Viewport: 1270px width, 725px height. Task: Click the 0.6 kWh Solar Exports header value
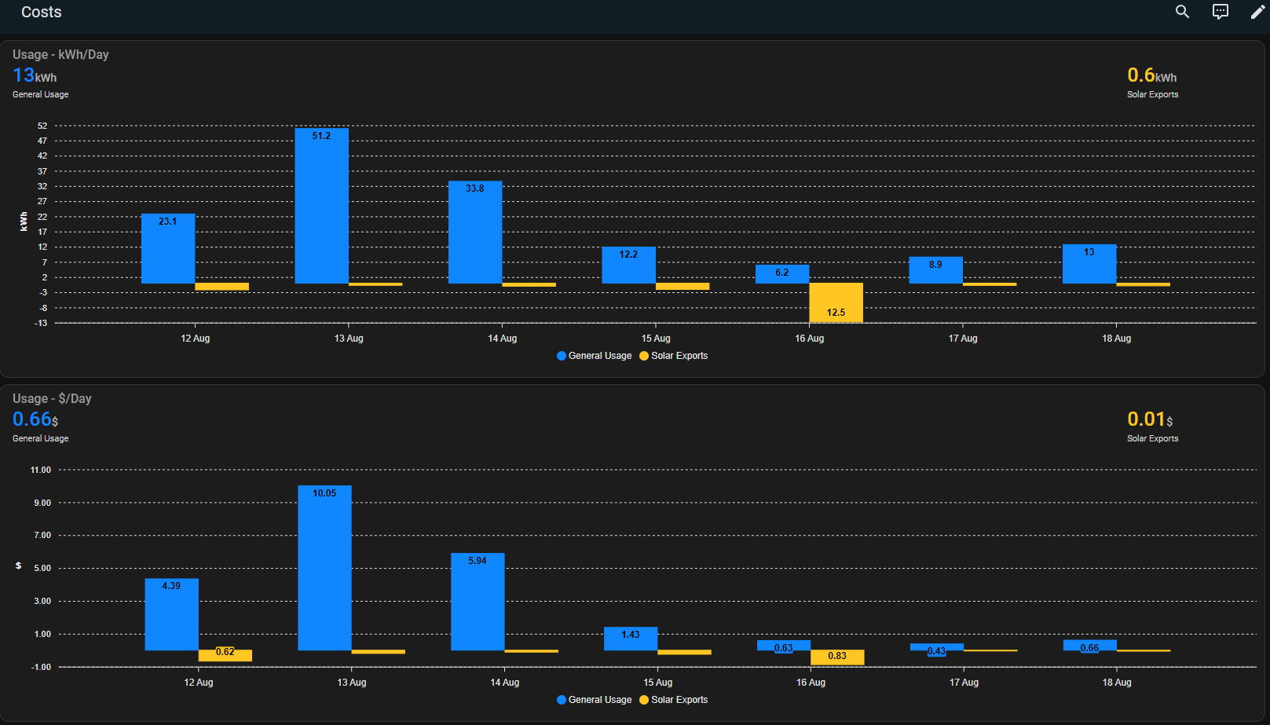tap(1151, 75)
